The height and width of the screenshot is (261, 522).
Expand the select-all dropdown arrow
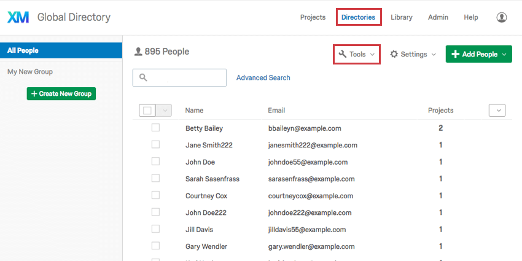163,111
